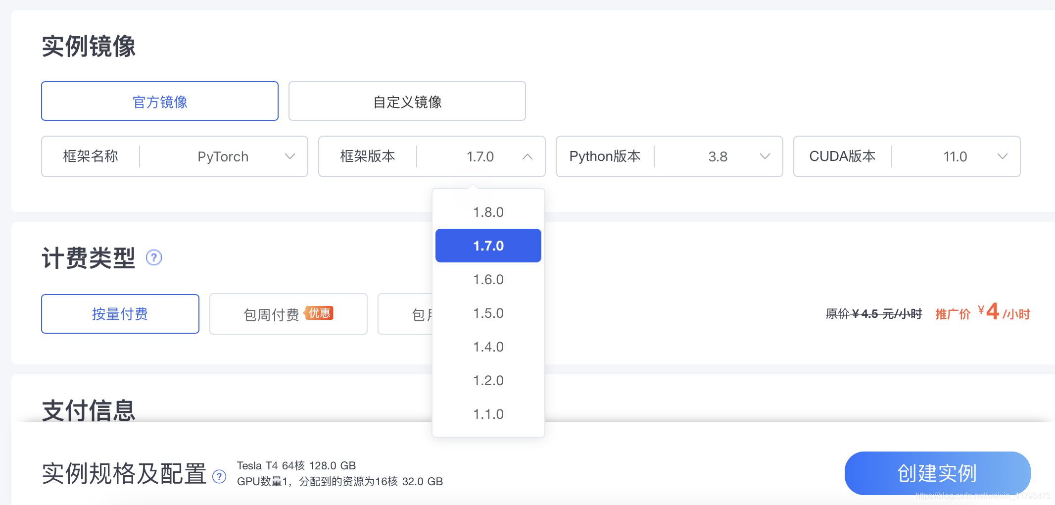Select version 1.2.0 in dropdown list
This screenshot has height=505, width=1055.
pyautogui.click(x=488, y=380)
